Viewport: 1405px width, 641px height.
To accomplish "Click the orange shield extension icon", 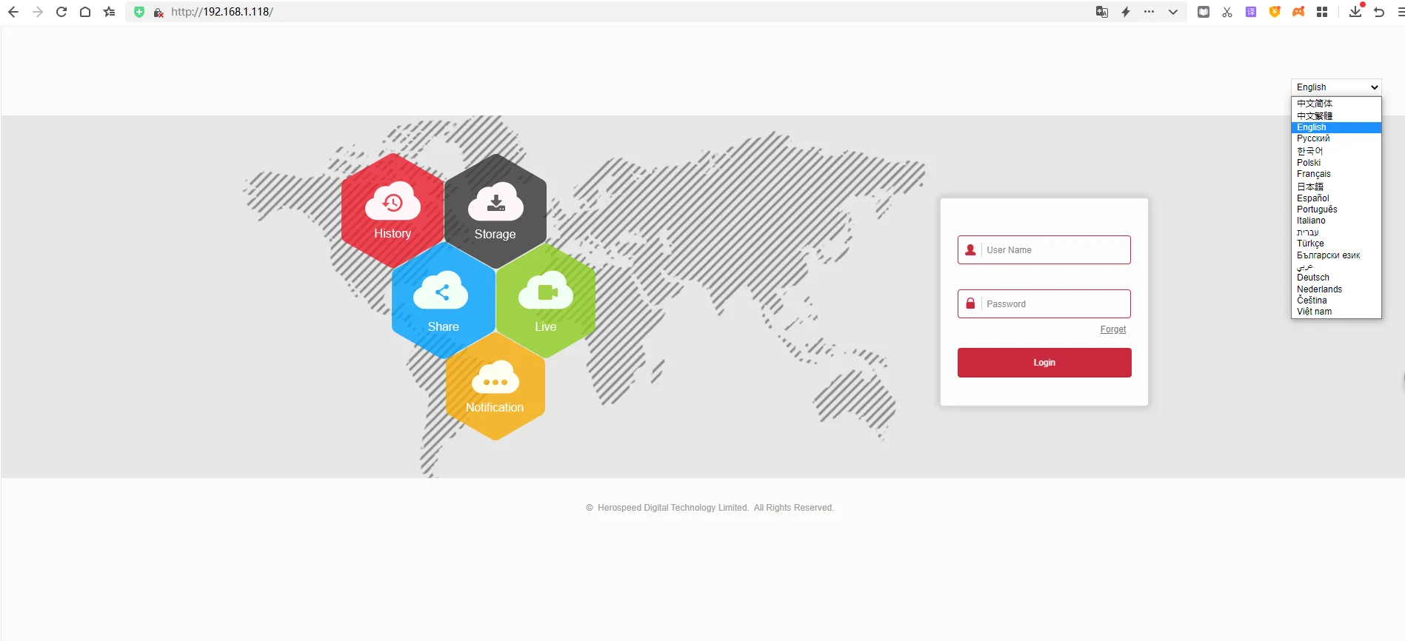I will [1275, 12].
